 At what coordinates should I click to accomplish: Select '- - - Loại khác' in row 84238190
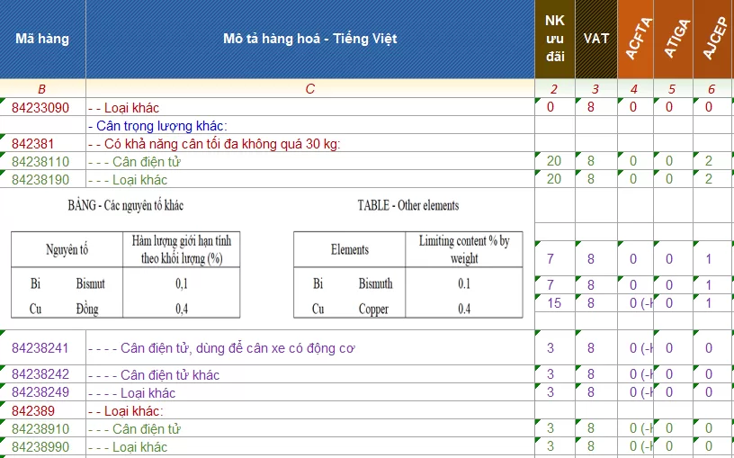point(310,179)
